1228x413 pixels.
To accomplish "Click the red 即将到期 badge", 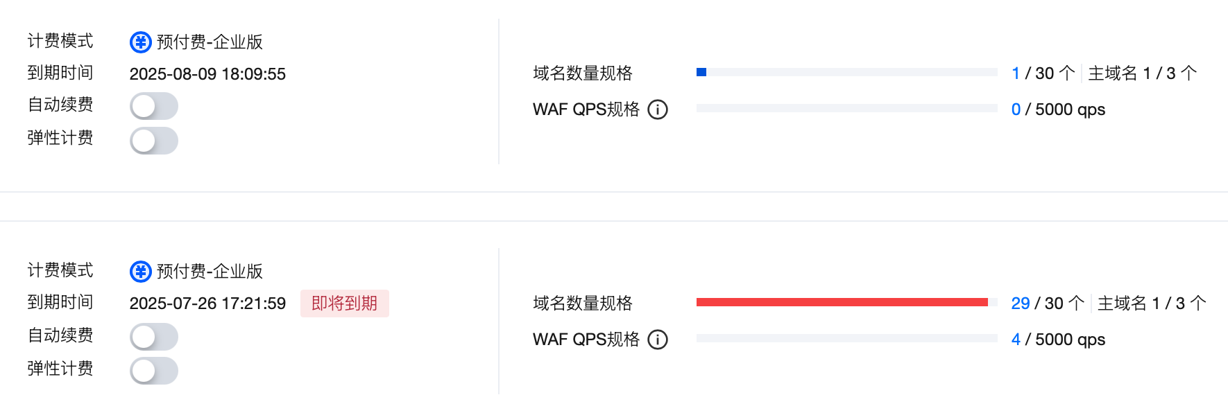I will pos(344,304).
